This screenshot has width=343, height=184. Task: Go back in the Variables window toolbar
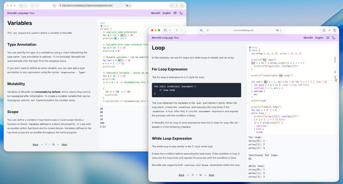click(32, 5)
